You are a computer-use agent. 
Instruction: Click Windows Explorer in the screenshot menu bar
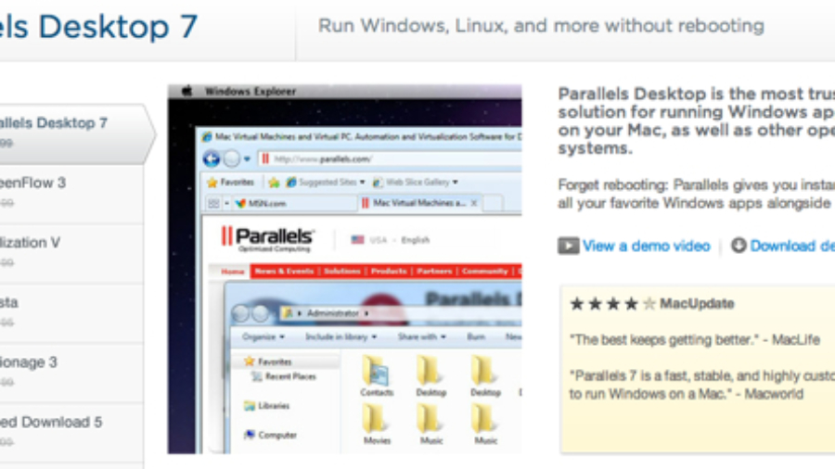point(250,92)
